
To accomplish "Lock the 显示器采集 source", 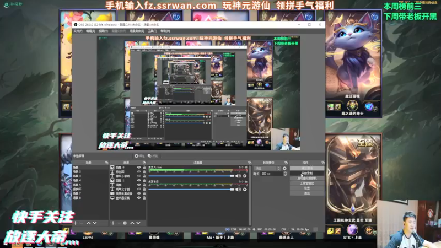I will (x=144, y=198).
